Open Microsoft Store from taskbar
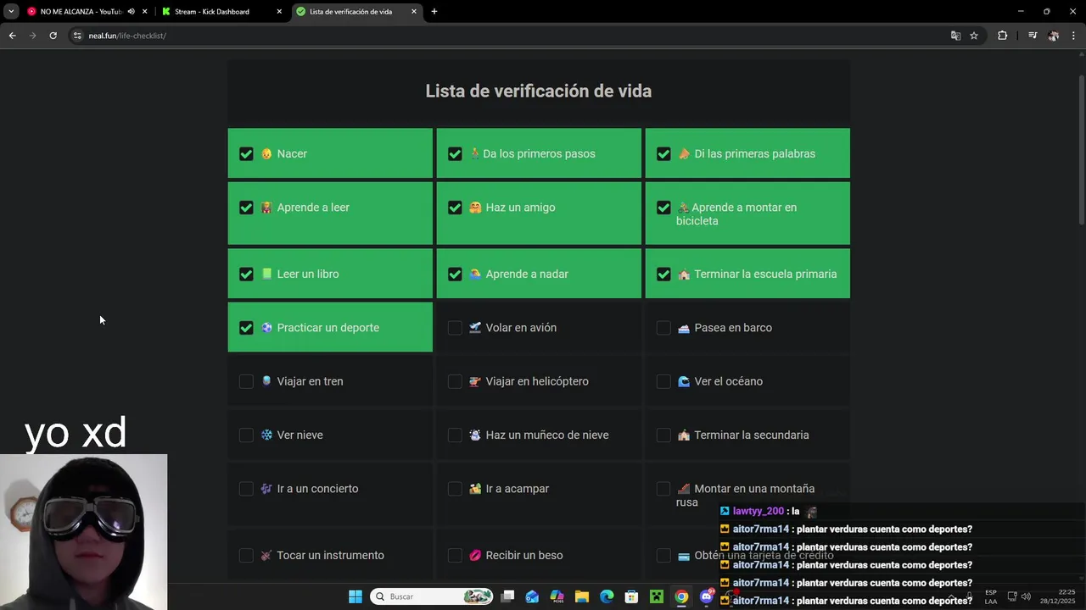The width and height of the screenshot is (1086, 610). [631, 596]
